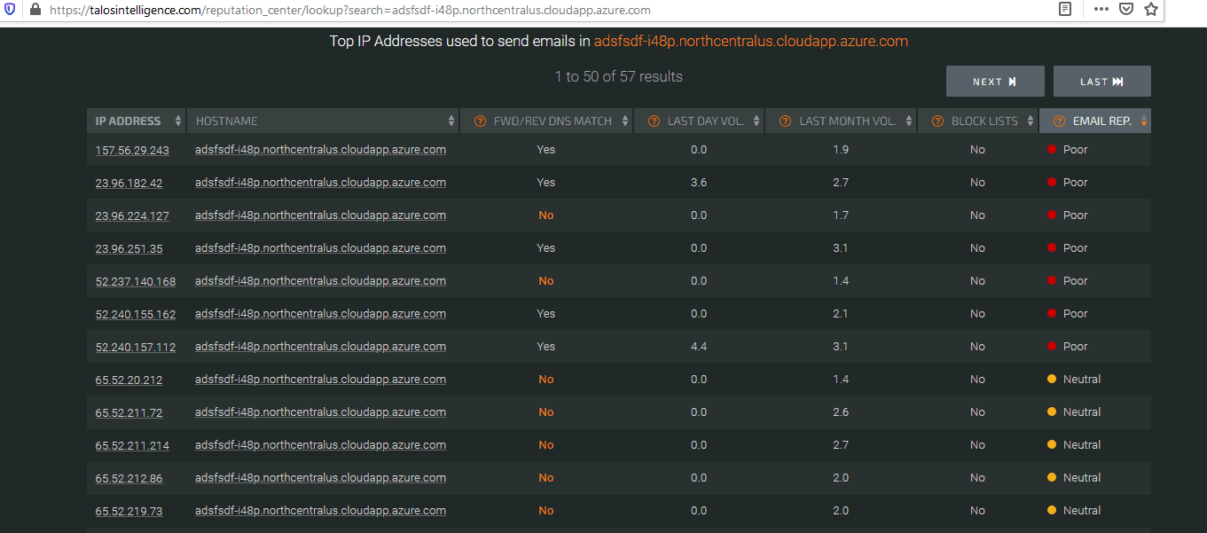Sort by LAST DAY VOL. arrows
Screen dimensions: 1207x533
point(756,121)
